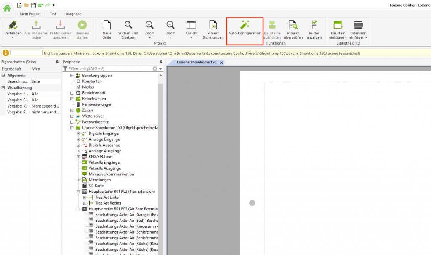
Task: Click the green home button
Action: click(7, 7)
